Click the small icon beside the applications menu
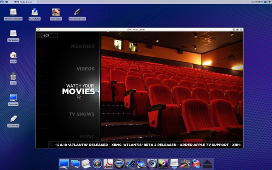 coord(7,2)
